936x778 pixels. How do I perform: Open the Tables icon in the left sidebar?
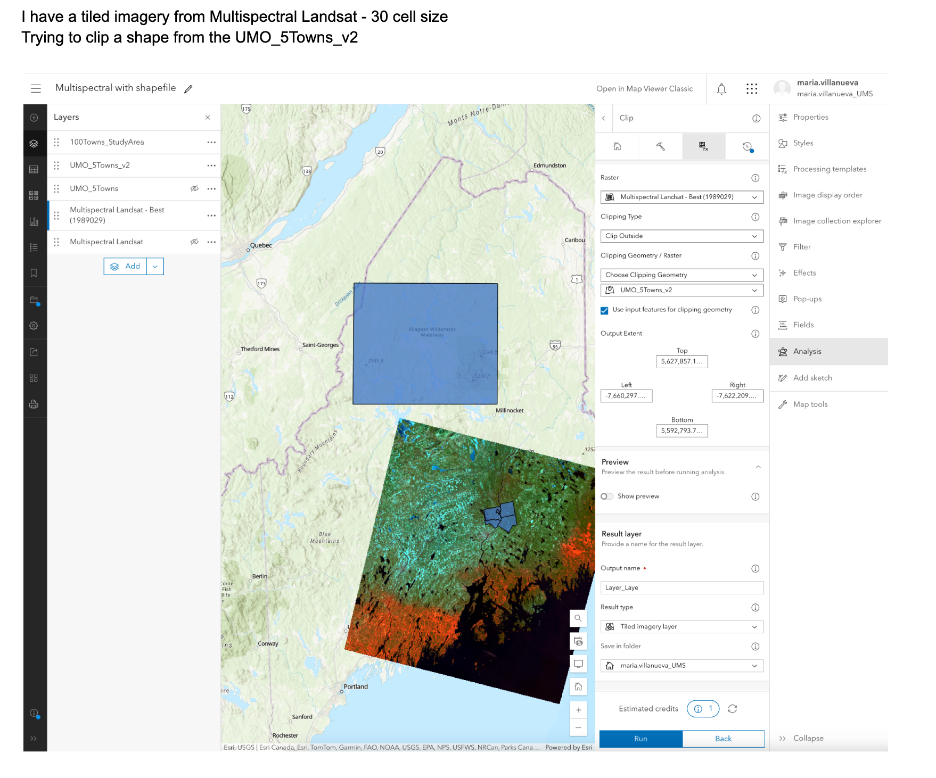34,169
